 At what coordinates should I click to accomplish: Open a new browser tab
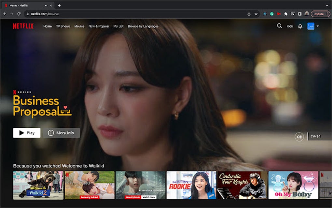[59, 5]
